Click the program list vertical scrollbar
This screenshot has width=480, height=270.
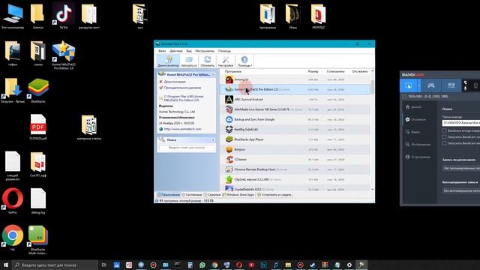tap(373, 130)
